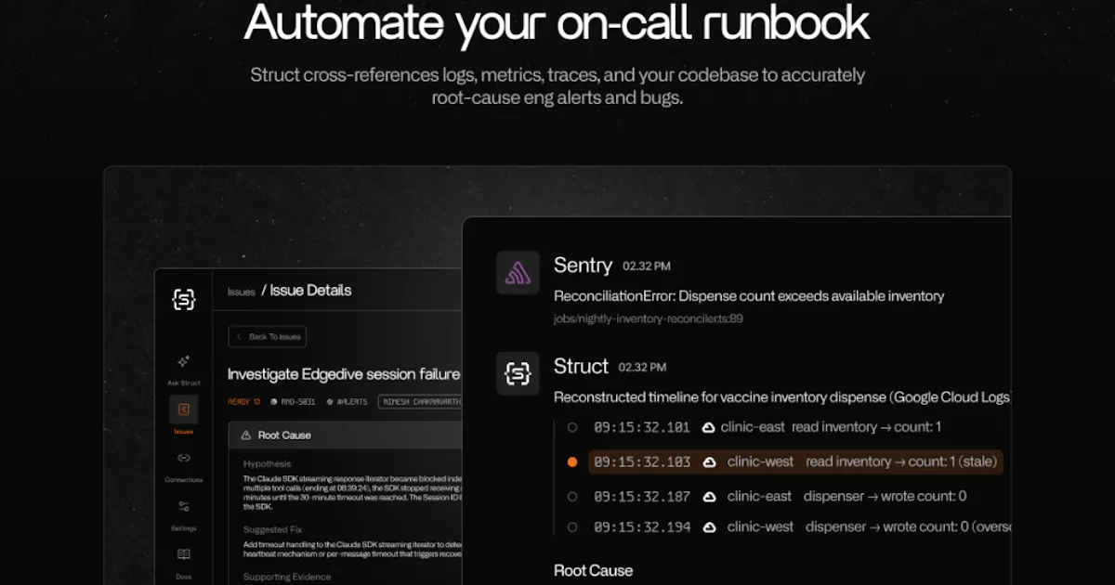Select the timeline marker for 09:15:32.187
Image resolution: width=1115 pixels, height=585 pixels.
click(x=572, y=497)
